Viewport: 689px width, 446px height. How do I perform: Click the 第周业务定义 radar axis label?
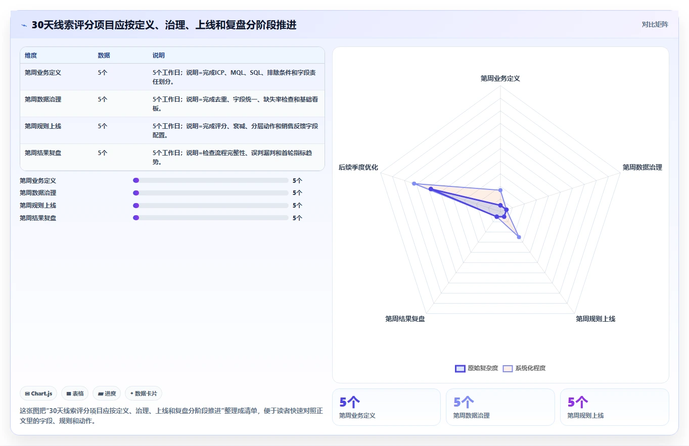(500, 78)
